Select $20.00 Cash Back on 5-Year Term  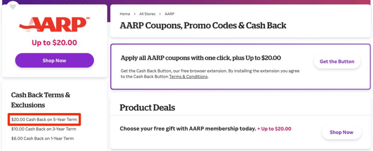click(44, 119)
